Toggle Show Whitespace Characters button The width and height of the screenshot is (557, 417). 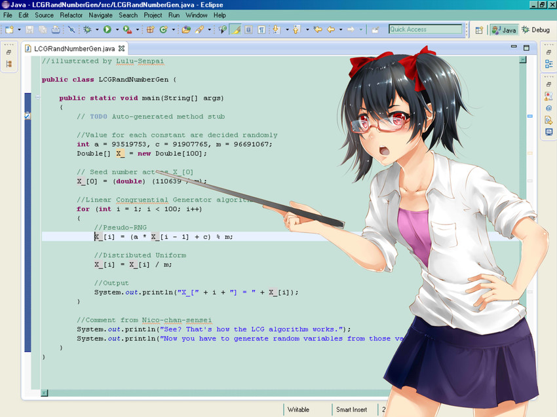[x=261, y=29]
